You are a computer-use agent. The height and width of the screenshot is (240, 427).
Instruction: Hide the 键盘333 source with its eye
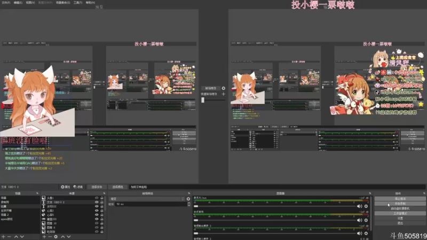point(97,219)
